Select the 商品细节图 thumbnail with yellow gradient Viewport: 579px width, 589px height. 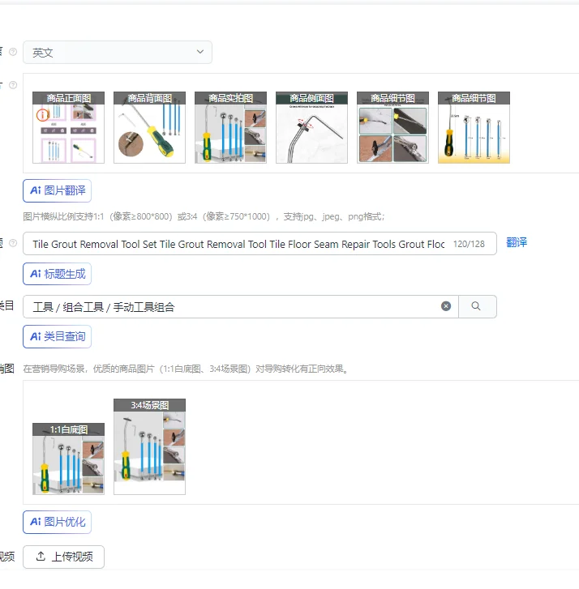coord(474,127)
